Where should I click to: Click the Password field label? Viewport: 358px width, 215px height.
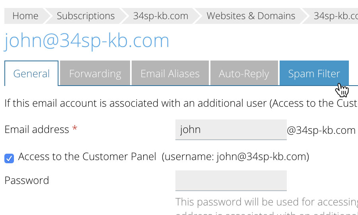coord(27,180)
